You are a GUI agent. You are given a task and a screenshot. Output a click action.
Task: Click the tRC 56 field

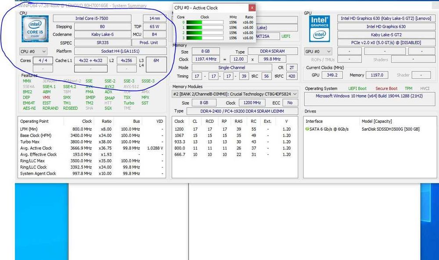[x=266, y=76]
